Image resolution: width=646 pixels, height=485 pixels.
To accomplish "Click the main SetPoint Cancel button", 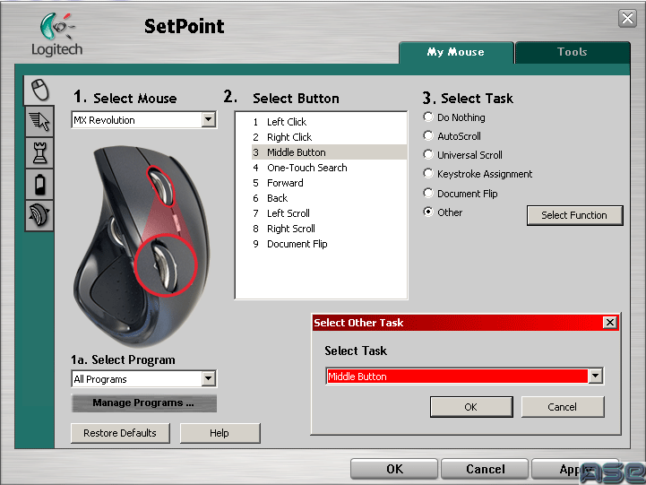I will pyautogui.click(x=485, y=469).
